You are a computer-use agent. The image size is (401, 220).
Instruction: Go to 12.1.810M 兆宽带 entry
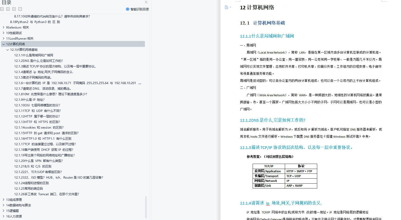(51, 94)
